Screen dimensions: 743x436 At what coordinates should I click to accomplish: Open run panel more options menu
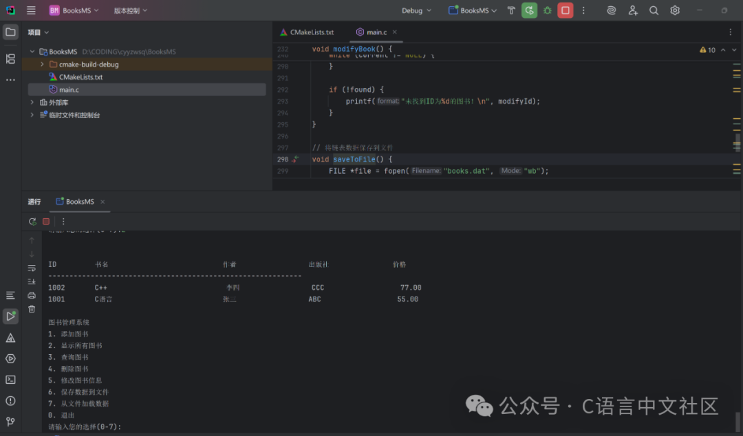pyautogui.click(x=63, y=221)
